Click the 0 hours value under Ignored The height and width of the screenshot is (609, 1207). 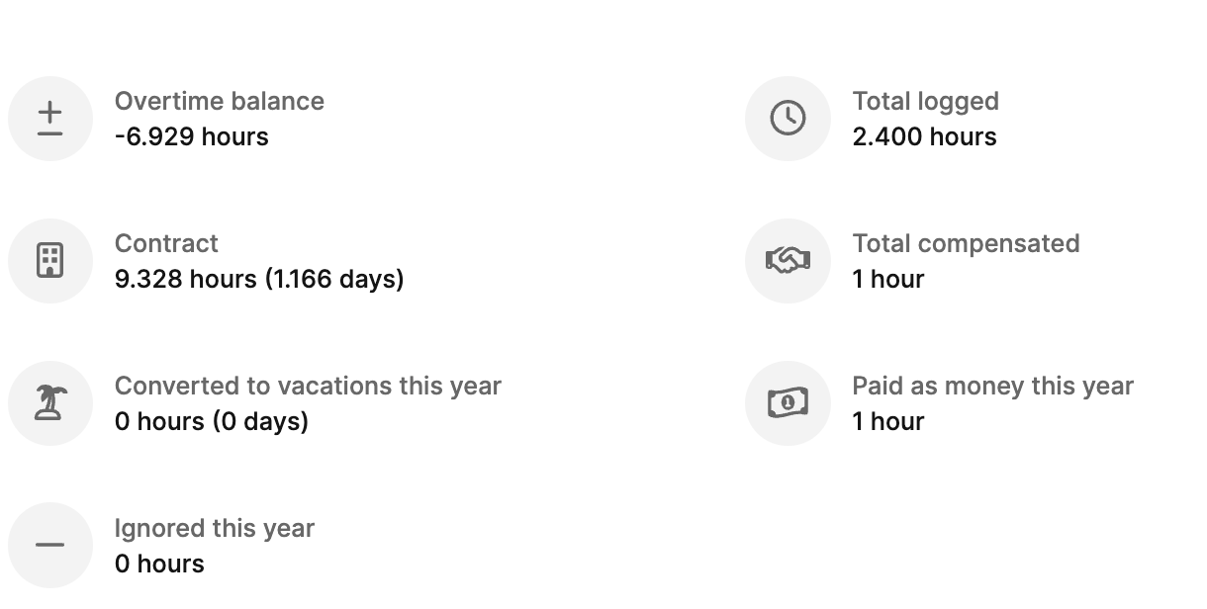pos(159,565)
